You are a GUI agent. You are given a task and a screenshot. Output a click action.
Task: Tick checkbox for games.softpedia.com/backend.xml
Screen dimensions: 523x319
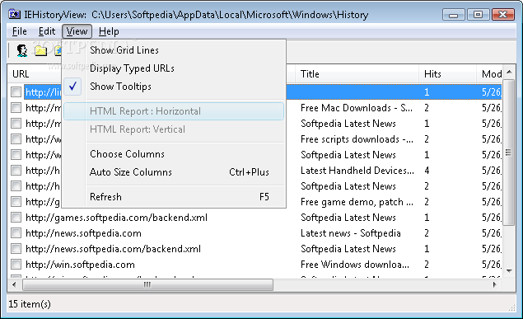16,218
